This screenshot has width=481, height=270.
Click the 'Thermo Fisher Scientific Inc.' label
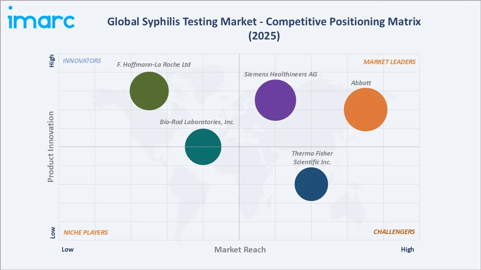[312, 157]
